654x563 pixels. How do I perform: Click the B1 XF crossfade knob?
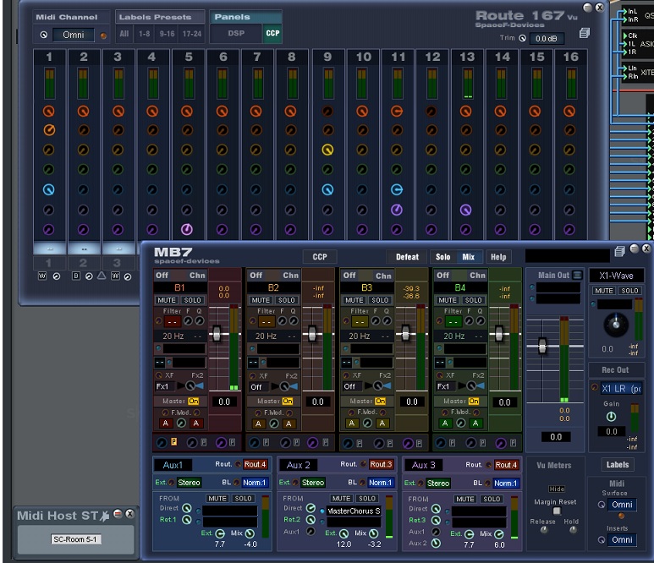click(x=190, y=385)
